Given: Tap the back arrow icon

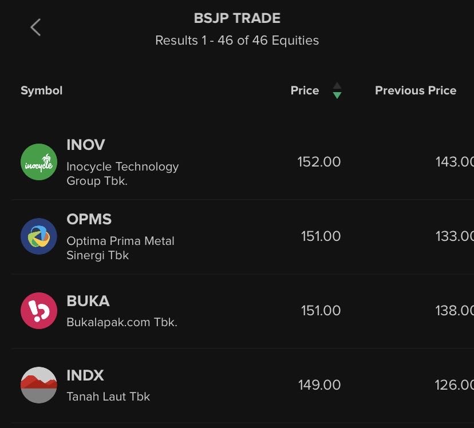Looking at the screenshot, I should coord(35,27).
